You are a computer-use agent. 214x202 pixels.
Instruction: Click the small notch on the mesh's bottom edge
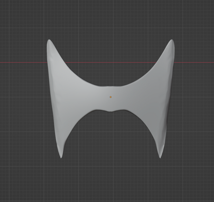click(x=111, y=112)
